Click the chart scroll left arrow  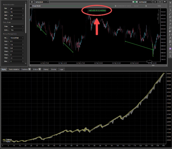(x=30, y=65)
